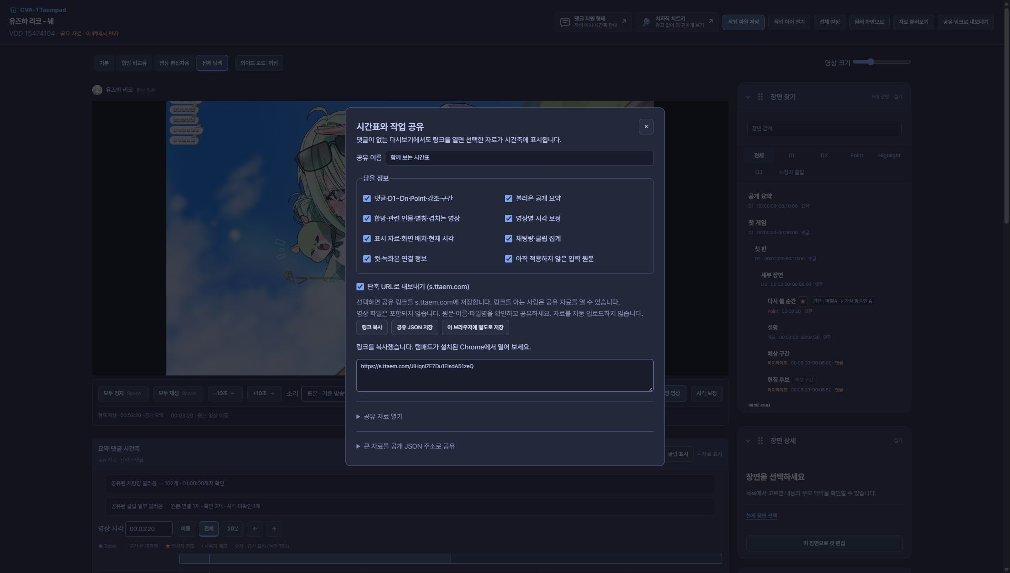Close the 시간표와 작업 공유 dialog
Viewport: 1010px width, 573px height.
tap(646, 127)
